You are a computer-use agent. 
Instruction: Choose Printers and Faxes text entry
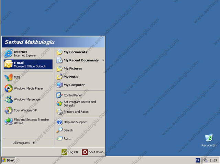tap(76, 112)
